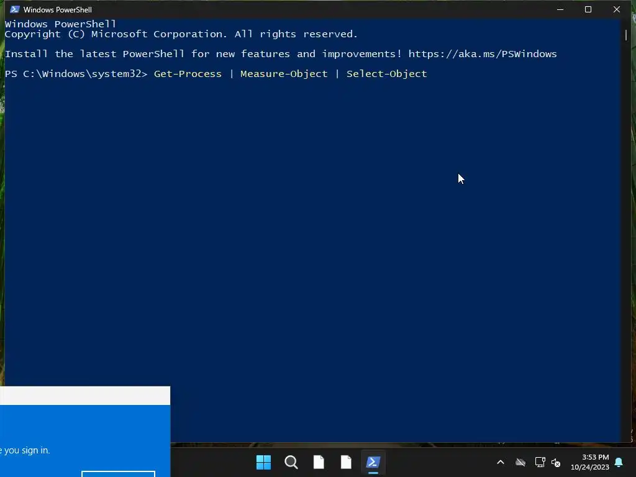Click the Windows PowerShell title bar text
This screenshot has width=636, height=477.
pyautogui.click(x=58, y=10)
